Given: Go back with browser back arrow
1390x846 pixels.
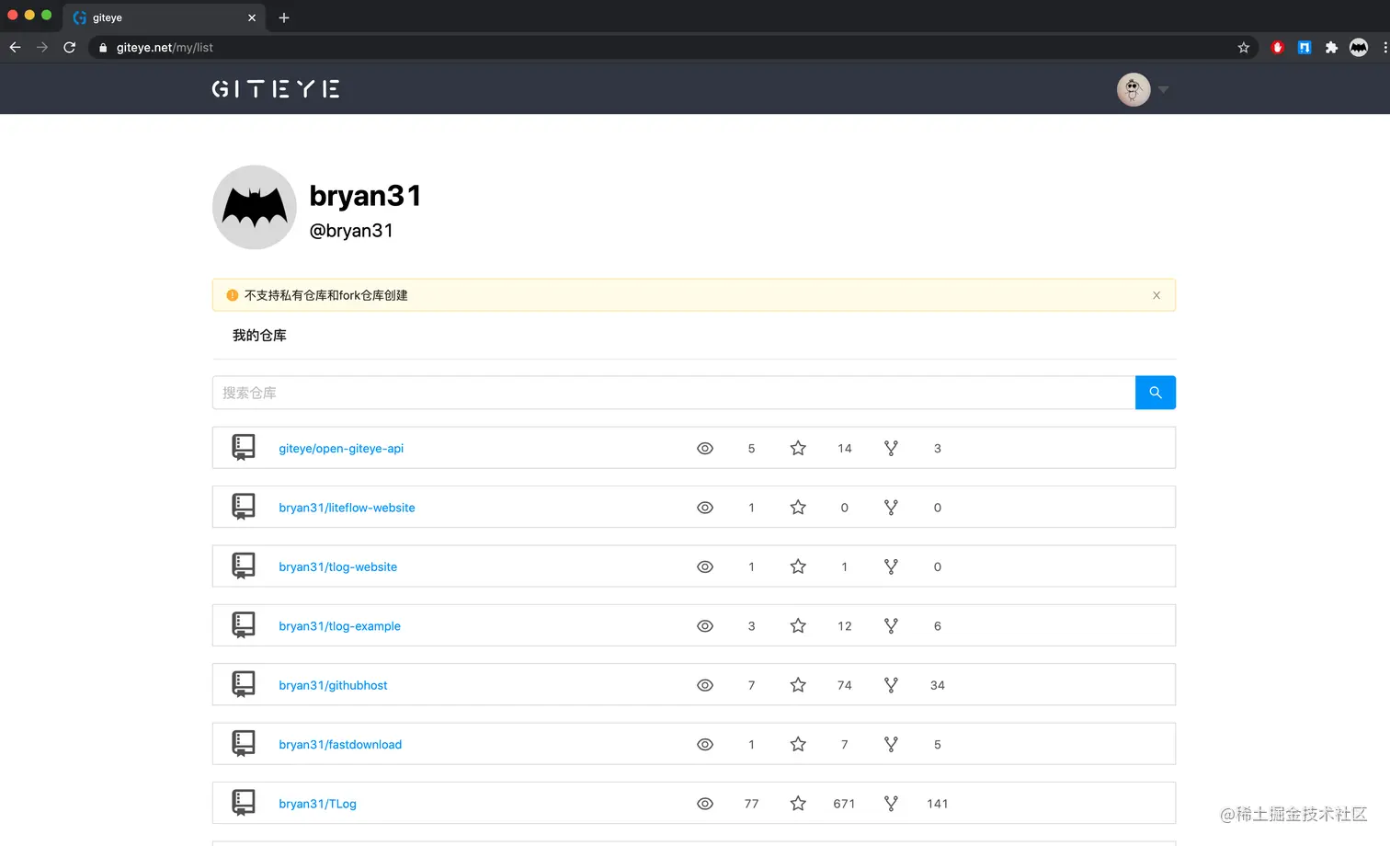Looking at the screenshot, I should tap(15, 47).
